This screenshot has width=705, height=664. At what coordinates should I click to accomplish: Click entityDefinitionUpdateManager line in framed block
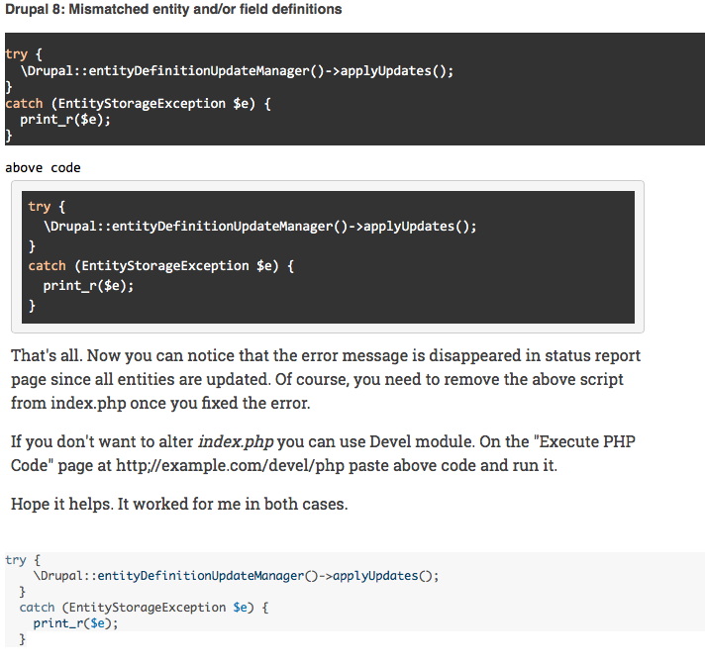coord(259,226)
